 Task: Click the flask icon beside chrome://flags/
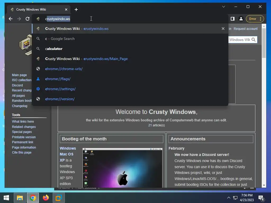38,79
